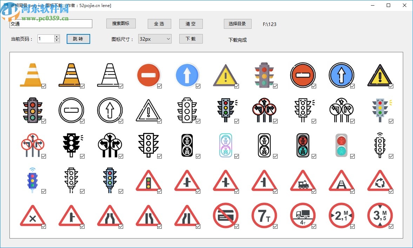The image size is (413, 248).
Task: Select the yellow warning triangle icon
Action: (x=226, y=74)
